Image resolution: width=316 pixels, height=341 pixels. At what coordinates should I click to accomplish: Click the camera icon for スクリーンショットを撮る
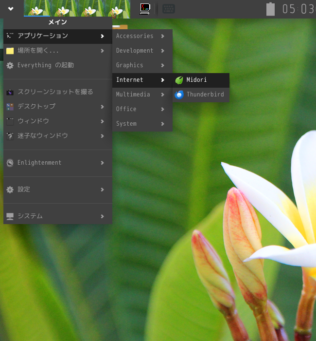click(x=10, y=92)
